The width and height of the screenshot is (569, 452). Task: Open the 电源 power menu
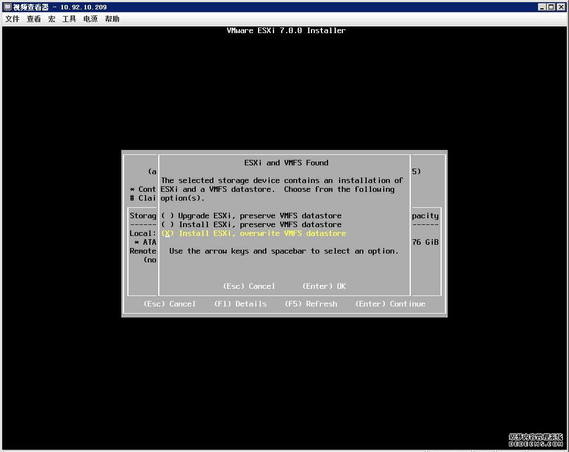pyautogui.click(x=90, y=19)
